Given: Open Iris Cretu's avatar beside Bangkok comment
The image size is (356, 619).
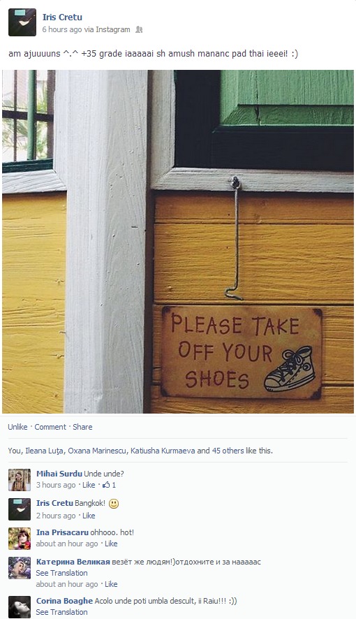Looking at the screenshot, I should pos(20,509).
